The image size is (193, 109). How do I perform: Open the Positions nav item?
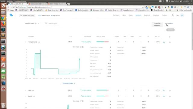[165, 15]
